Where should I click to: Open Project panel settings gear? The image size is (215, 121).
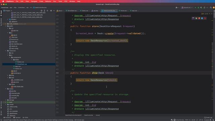pyautogui.click(x=51, y=10)
